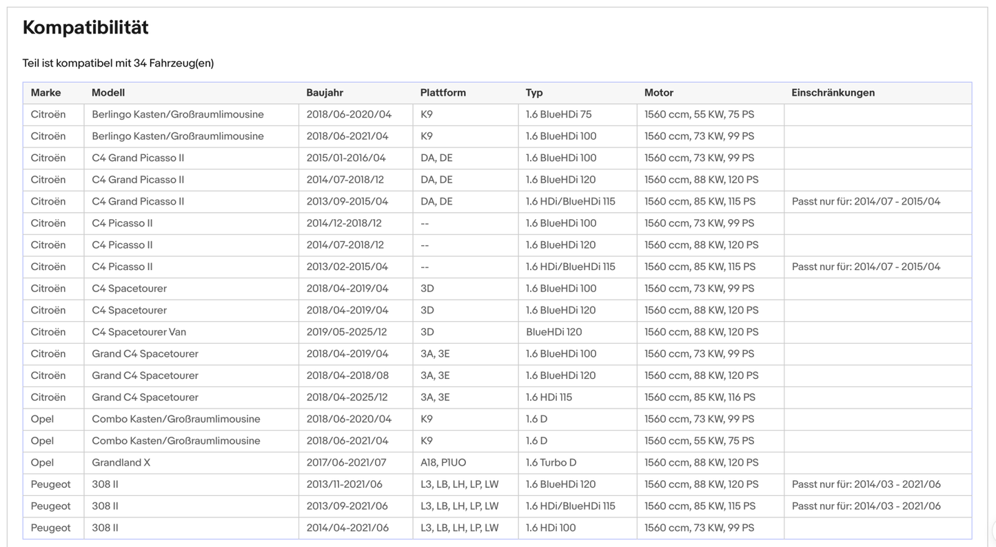Select the 1.6 HDi 100 Peugeot type cell
Image resolution: width=996 pixels, height=547 pixels.
tap(578, 528)
